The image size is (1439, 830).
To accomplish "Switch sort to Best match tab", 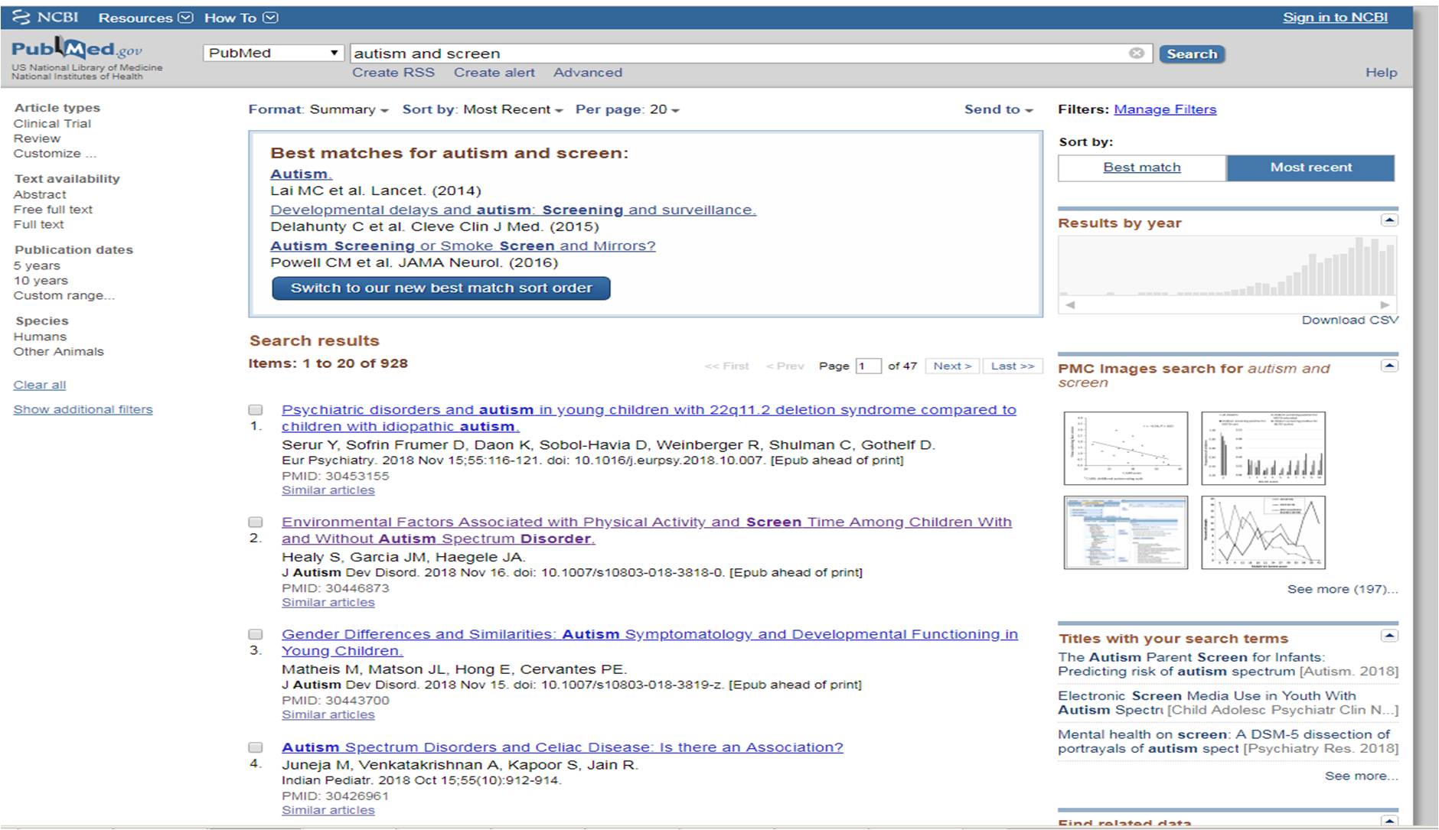I will (1142, 168).
